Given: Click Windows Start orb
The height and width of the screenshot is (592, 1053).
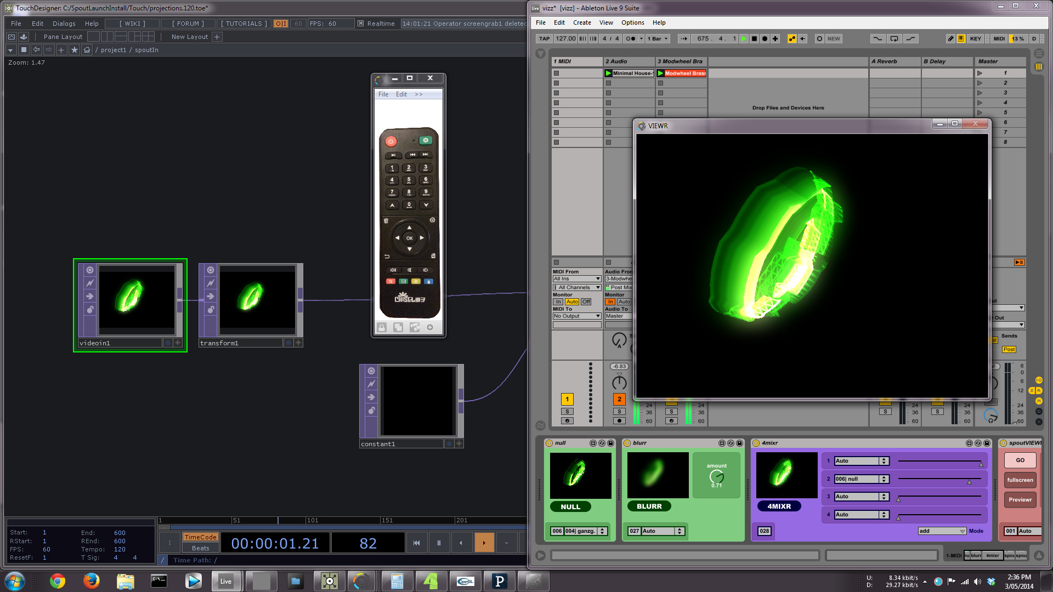Looking at the screenshot, I should (x=15, y=581).
